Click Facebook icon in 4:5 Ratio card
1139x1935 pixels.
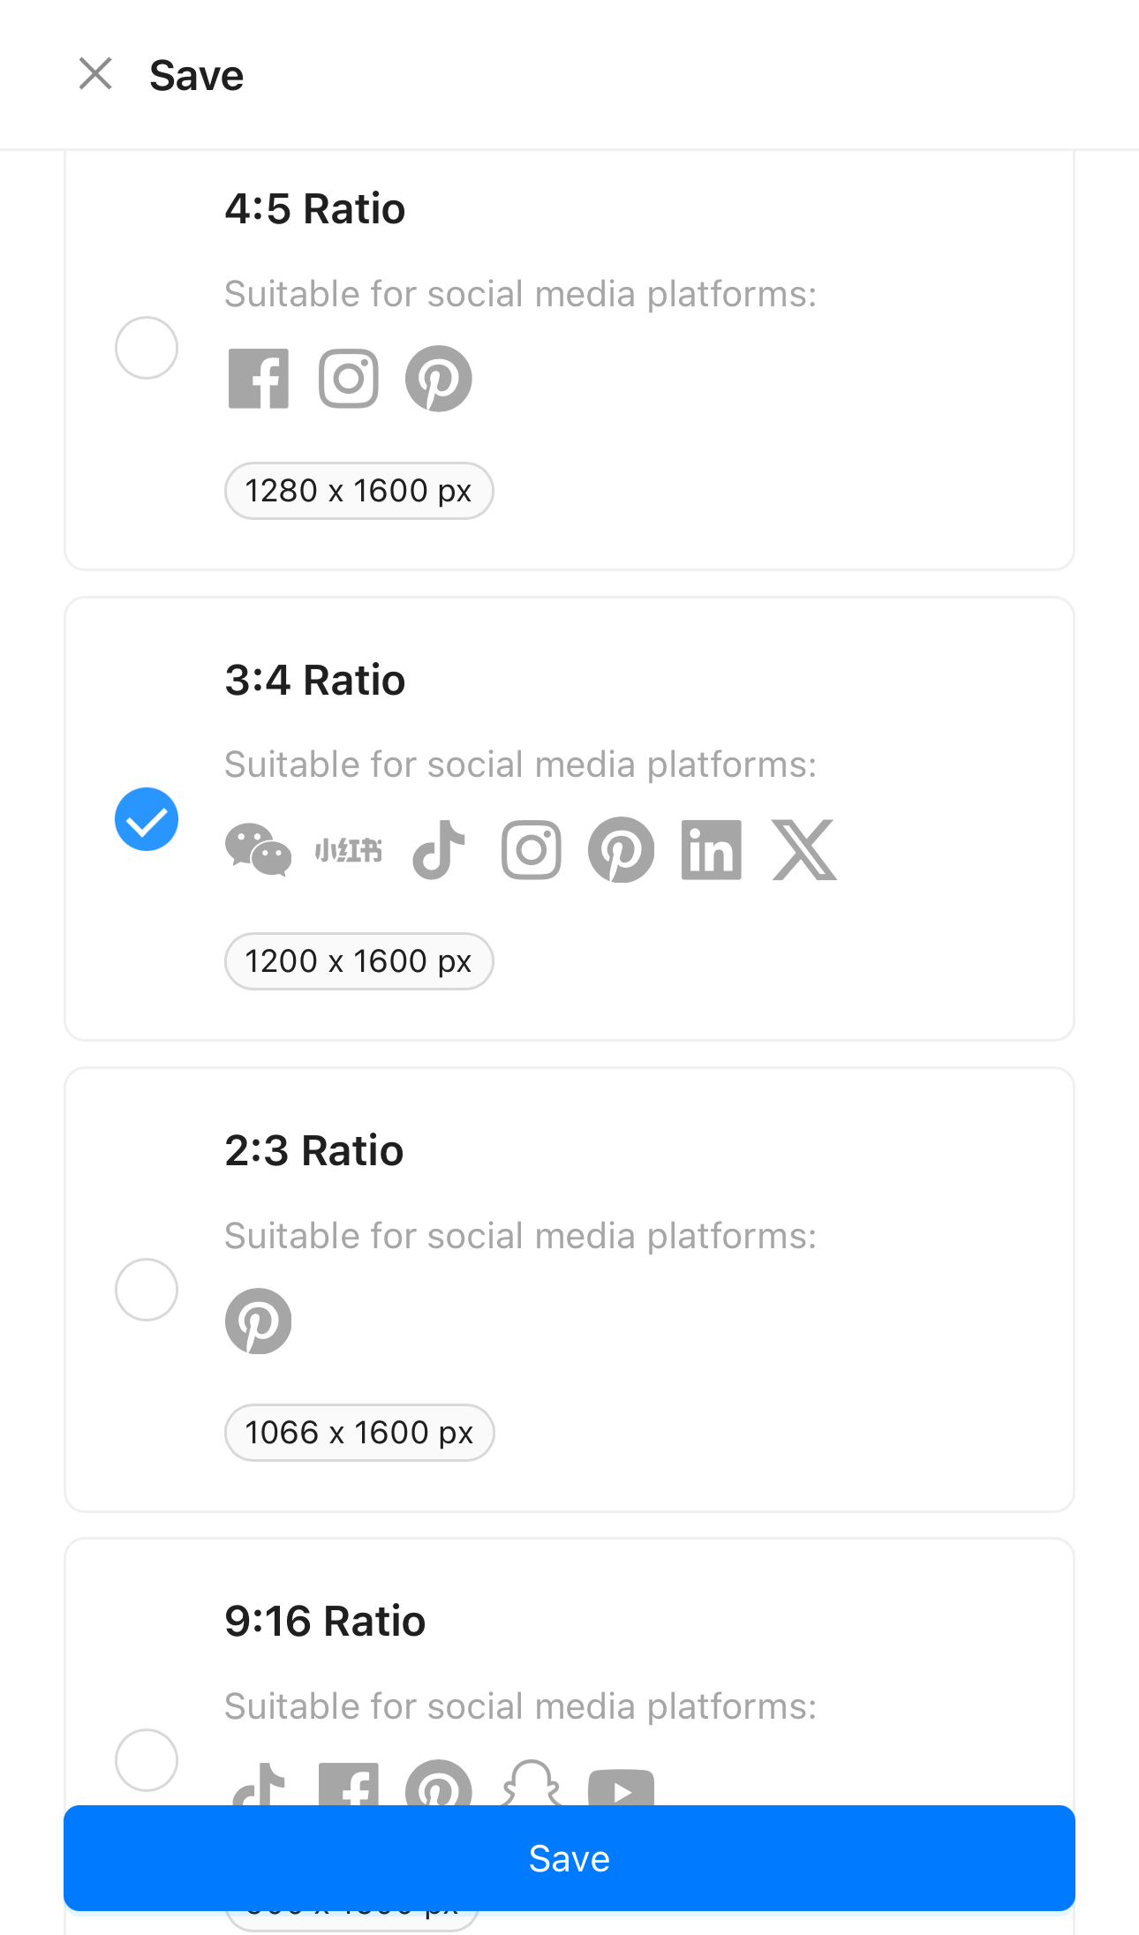pyautogui.click(x=259, y=379)
